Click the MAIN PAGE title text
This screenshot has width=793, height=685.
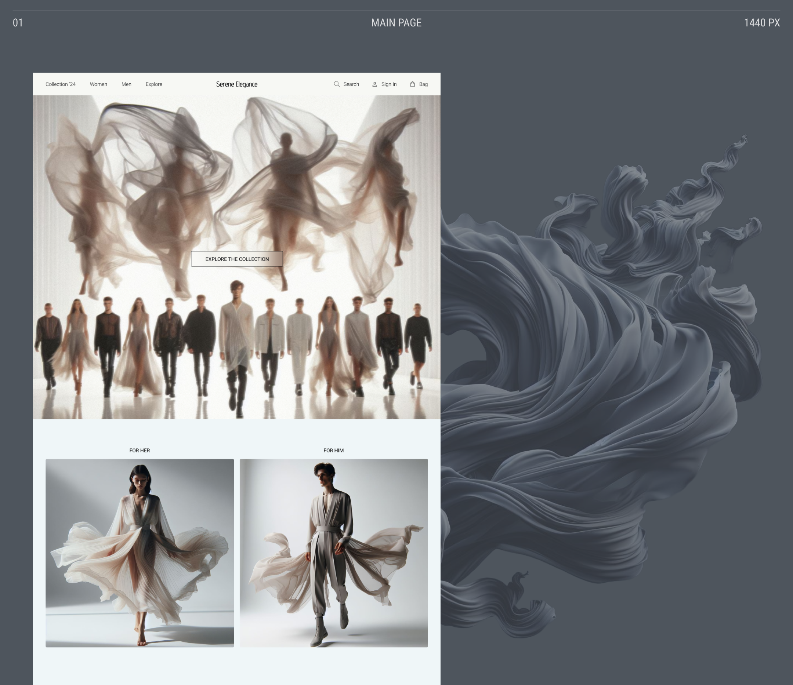coord(396,23)
